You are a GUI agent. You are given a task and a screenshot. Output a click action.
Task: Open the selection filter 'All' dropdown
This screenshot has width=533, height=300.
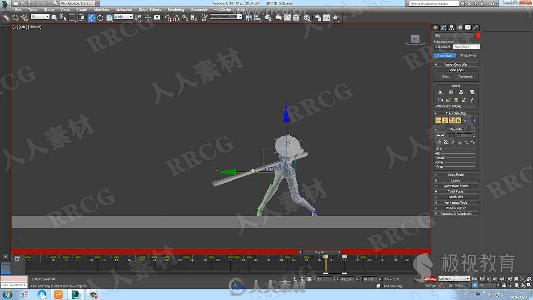click(x=40, y=17)
